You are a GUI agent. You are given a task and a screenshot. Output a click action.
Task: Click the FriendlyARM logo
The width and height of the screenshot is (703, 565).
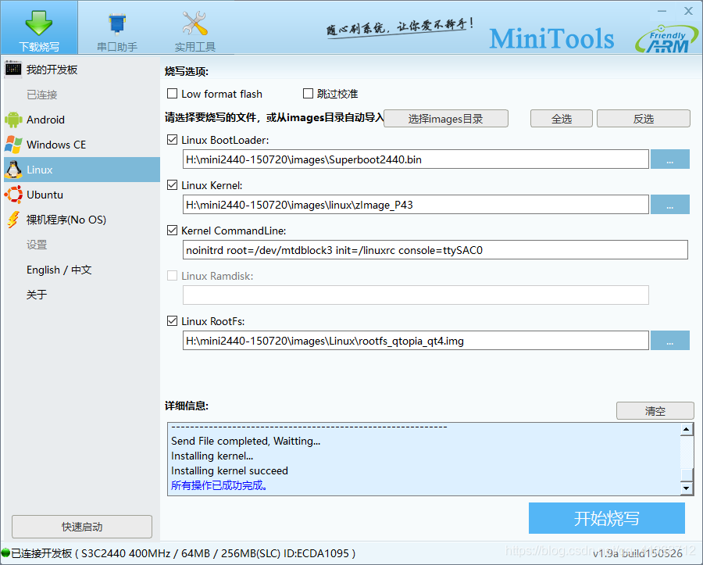tap(667, 39)
